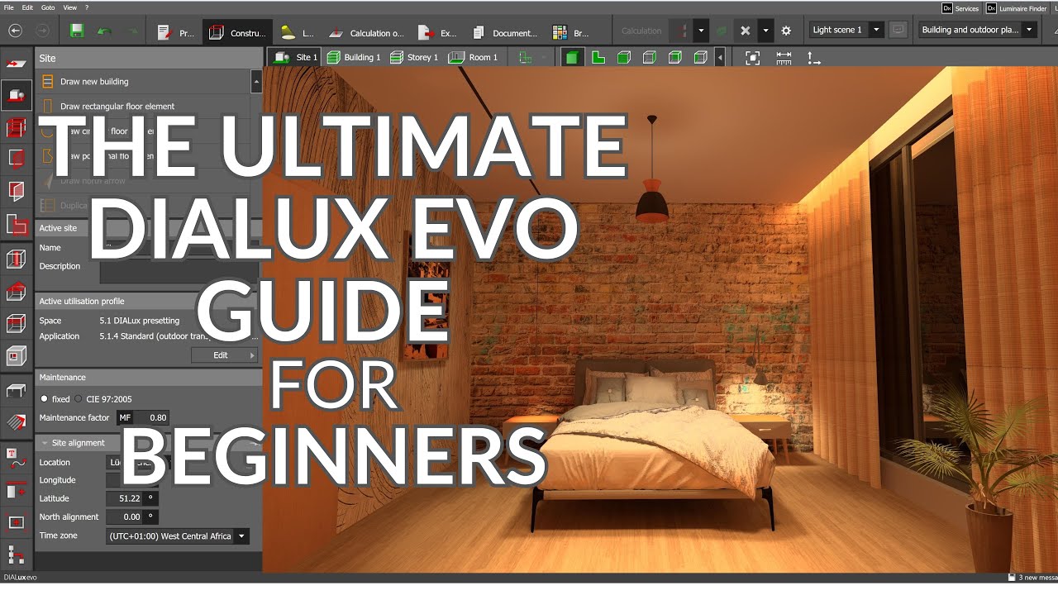Switch to the Calculation objects tab

[x=366, y=33]
